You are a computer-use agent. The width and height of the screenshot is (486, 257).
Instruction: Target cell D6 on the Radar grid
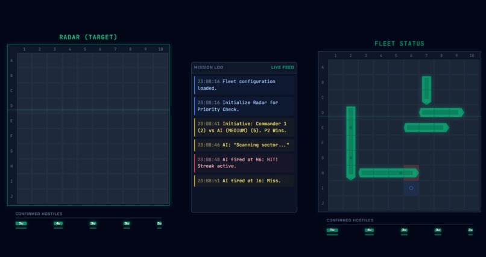100,106
